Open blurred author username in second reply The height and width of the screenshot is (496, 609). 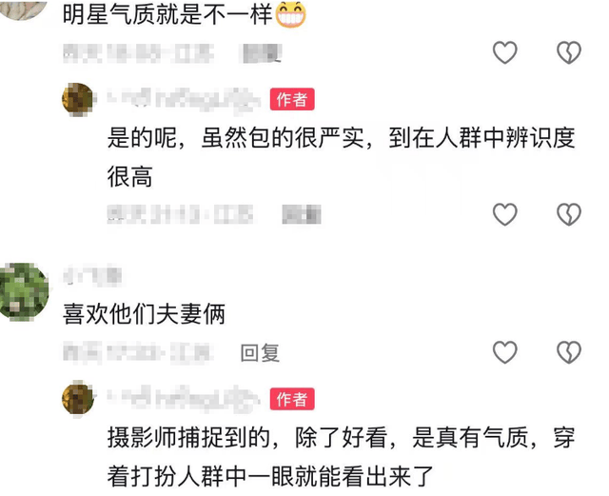point(184,399)
